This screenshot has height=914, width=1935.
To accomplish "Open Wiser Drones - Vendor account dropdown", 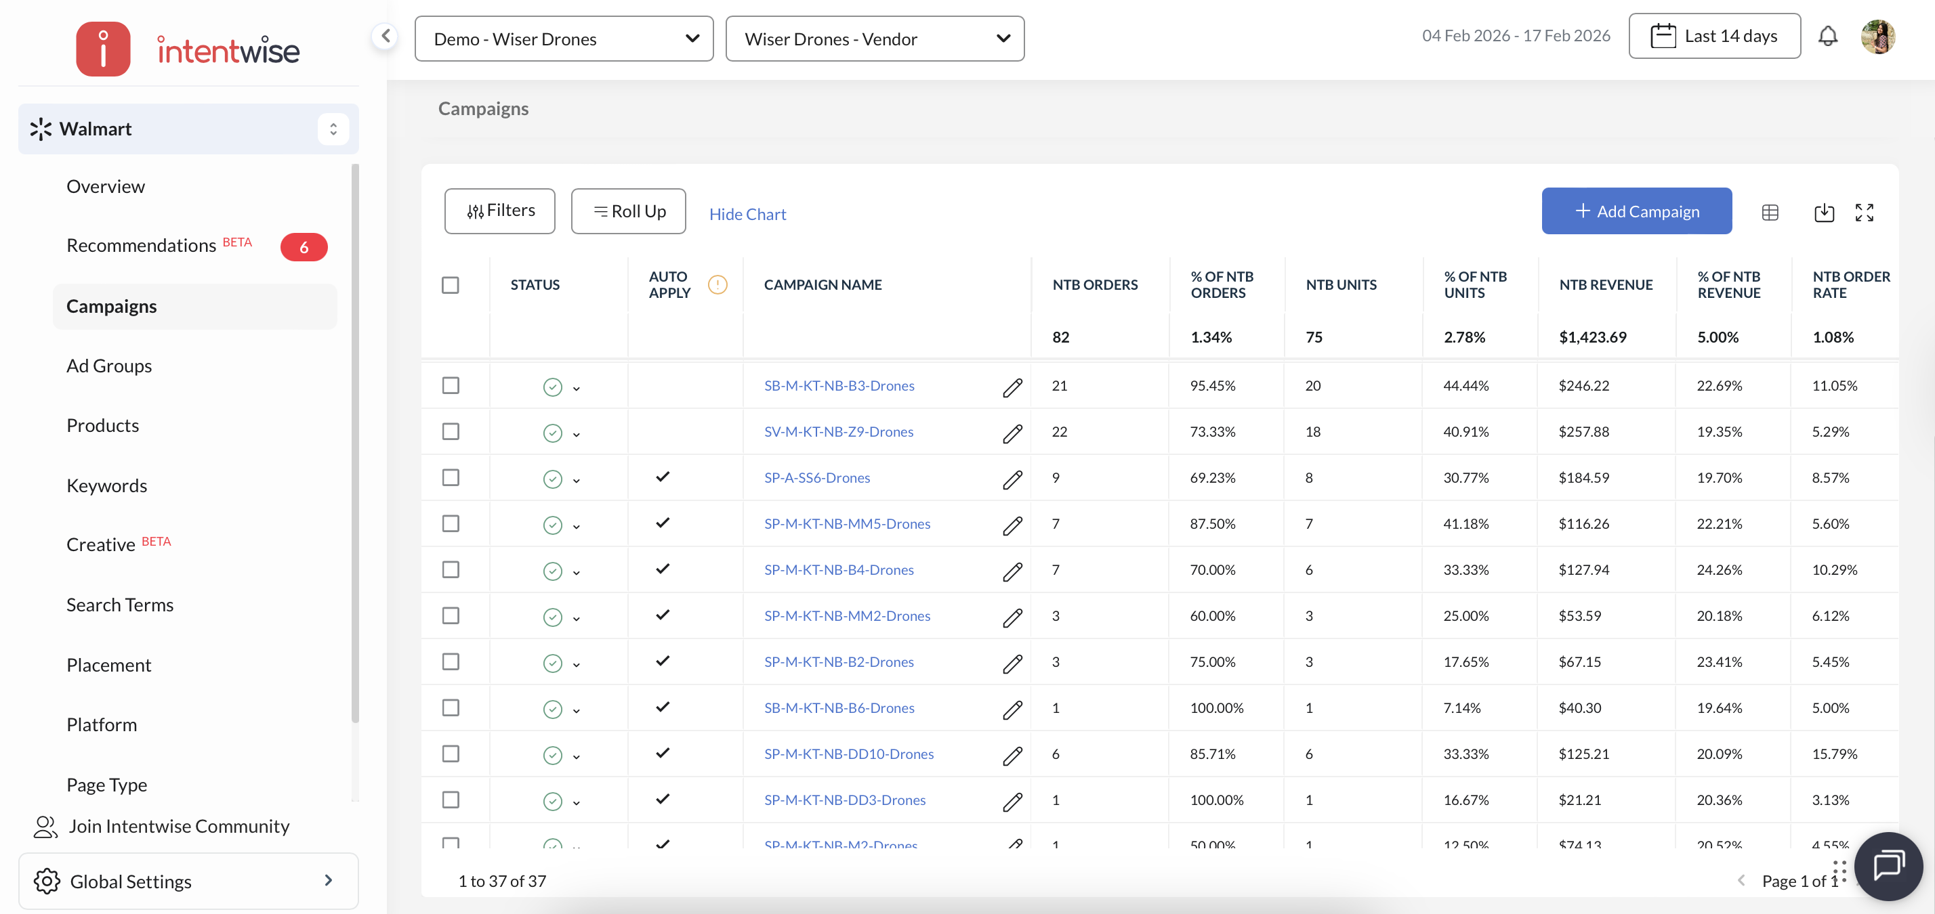I will (875, 39).
